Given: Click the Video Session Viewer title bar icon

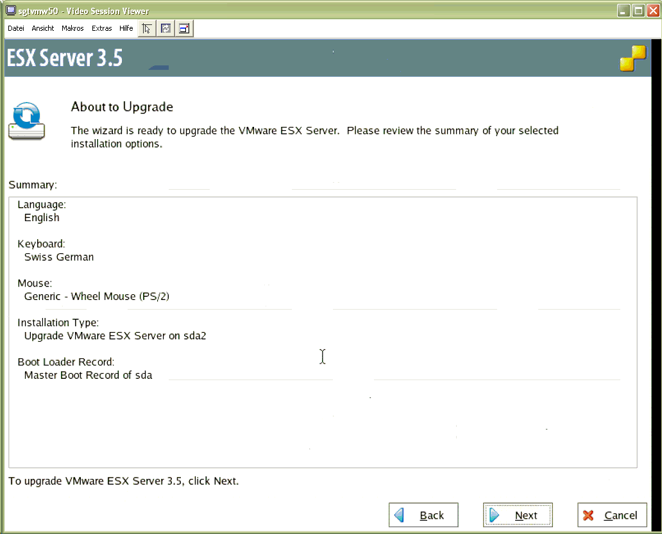Looking at the screenshot, I should [x=11, y=10].
